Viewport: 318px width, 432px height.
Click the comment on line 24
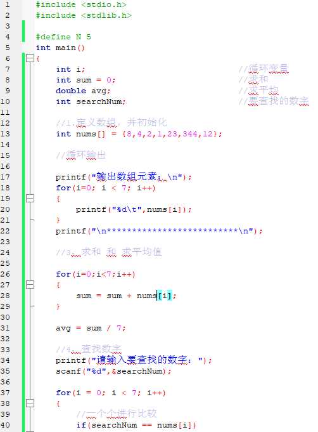point(109,252)
